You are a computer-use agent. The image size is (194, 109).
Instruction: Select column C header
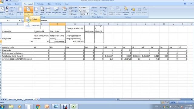click(57, 24)
